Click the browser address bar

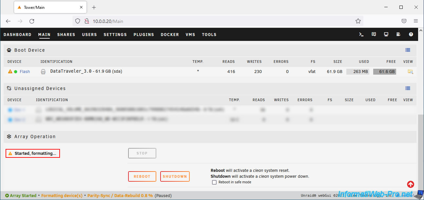[216, 21]
